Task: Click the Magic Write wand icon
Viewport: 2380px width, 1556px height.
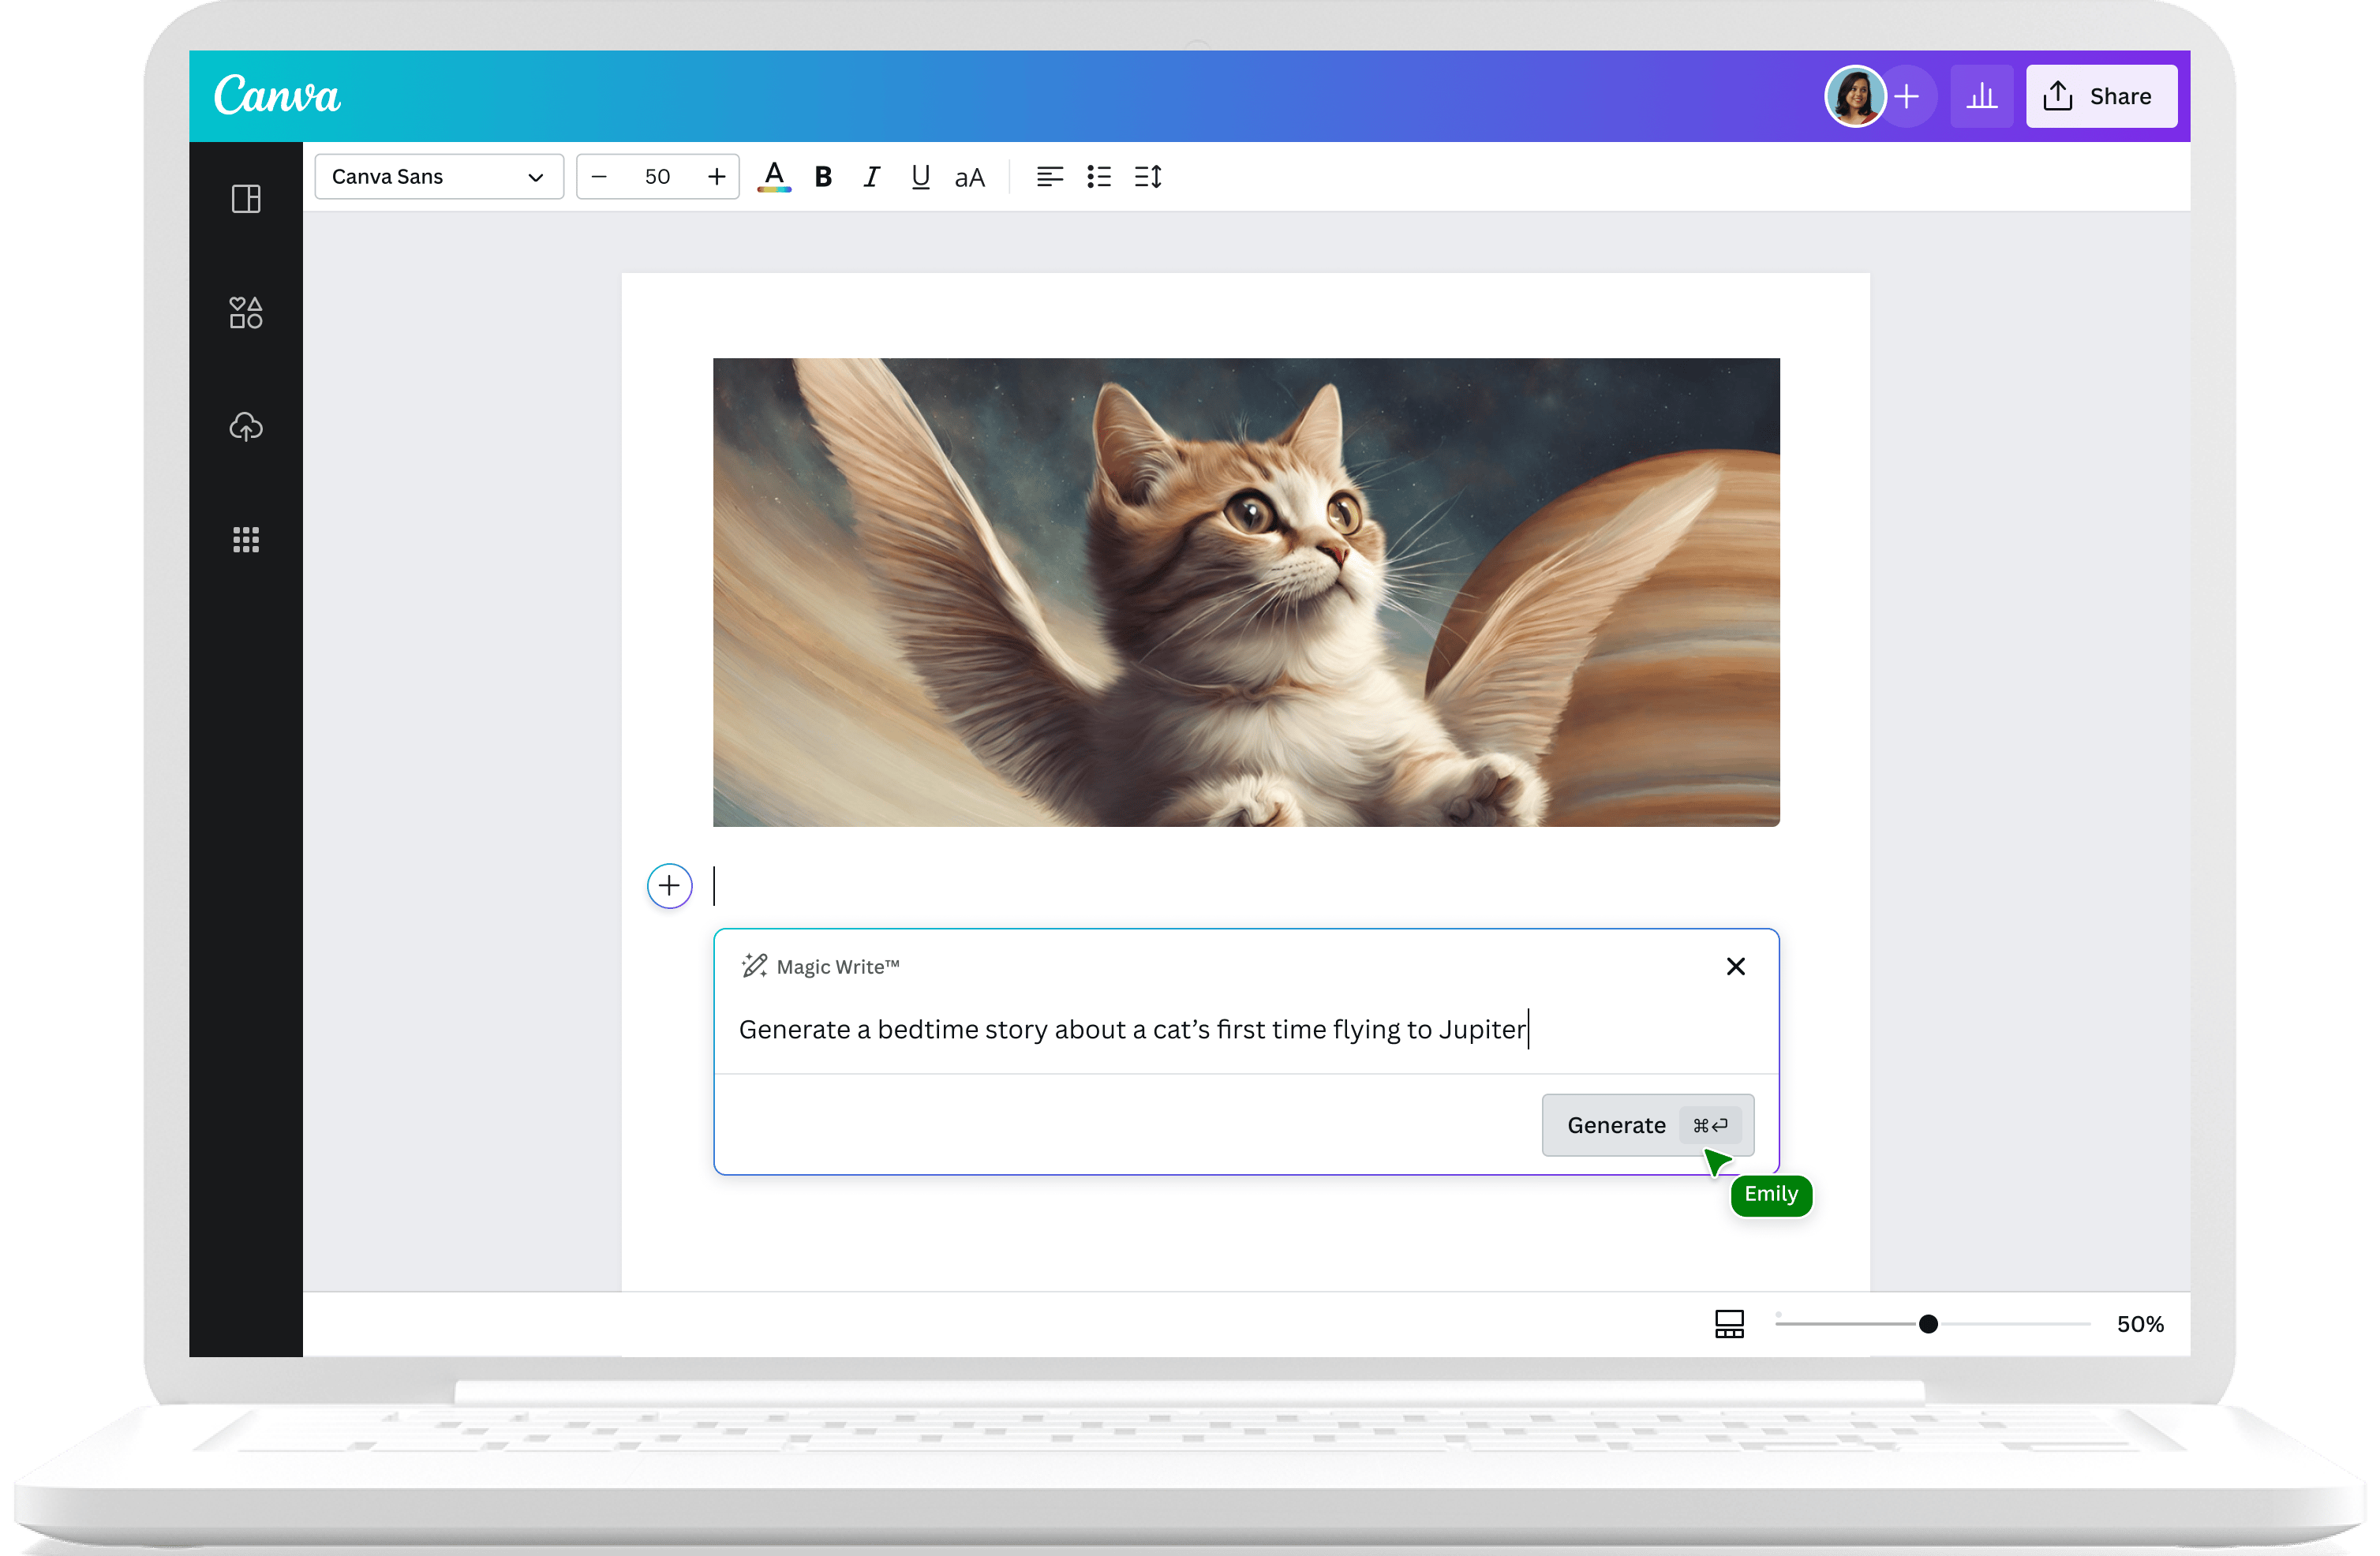Action: click(x=754, y=965)
